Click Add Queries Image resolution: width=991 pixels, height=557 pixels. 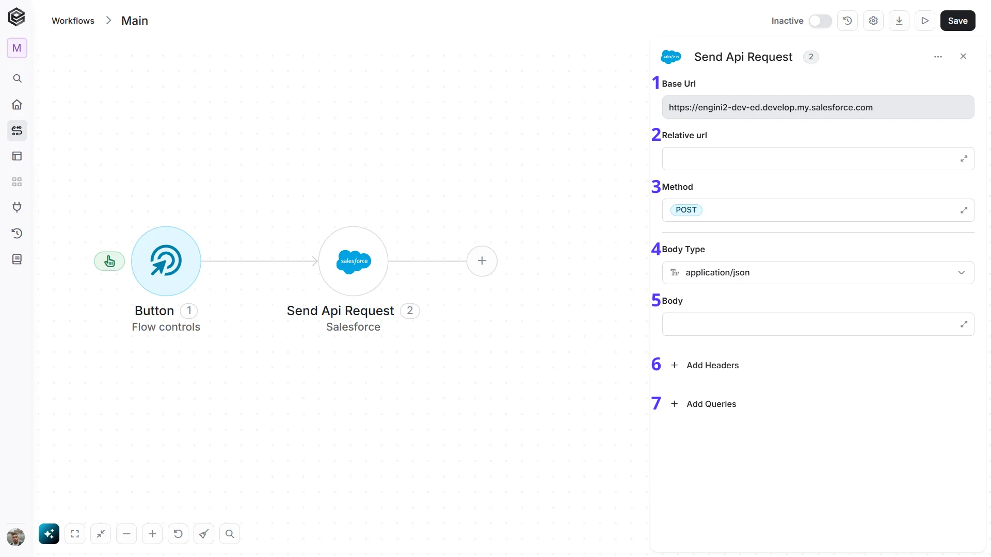pyautogui.click(x=704, y=404)
